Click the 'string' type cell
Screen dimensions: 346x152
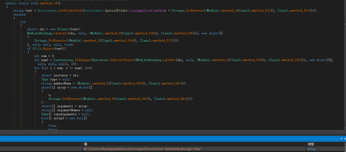point(325,149)
